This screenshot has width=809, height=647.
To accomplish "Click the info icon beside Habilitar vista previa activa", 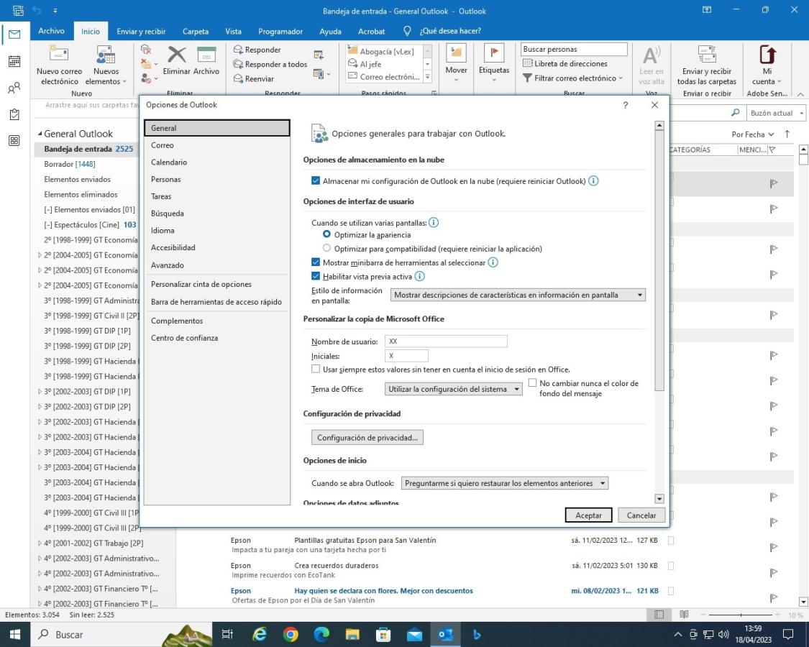I will tap(420, 276).
